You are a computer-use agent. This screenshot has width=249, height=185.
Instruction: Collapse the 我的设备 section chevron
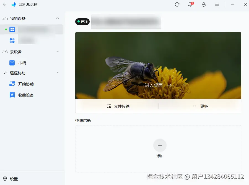pyautogui.click(x=58, y=18)
